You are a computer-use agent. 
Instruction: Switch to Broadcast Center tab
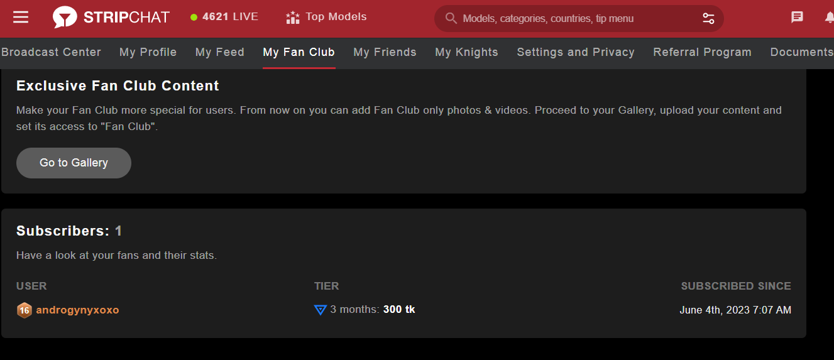point(51,52)
